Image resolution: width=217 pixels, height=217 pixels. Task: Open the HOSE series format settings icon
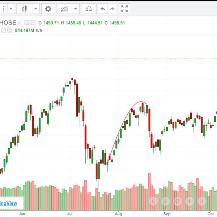[33, 23]
